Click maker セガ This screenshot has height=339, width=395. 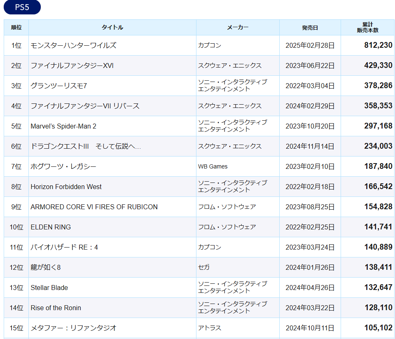[204, 267]
